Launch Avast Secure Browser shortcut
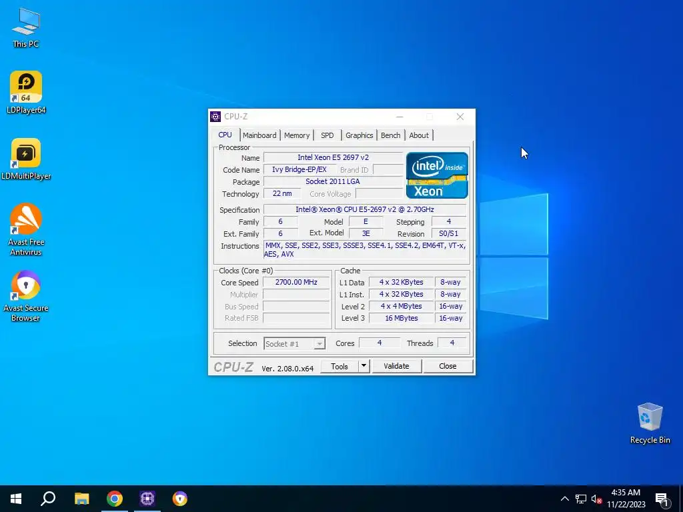 coord(26,296)
